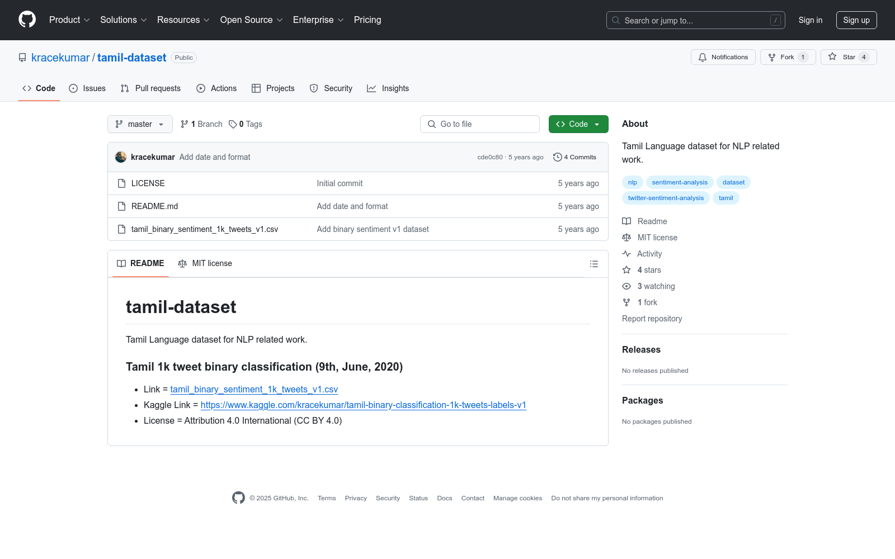Click the book icon next to Readme
Image resolution: width=895 pixels, height=559 pixels.
pos(626,221)
